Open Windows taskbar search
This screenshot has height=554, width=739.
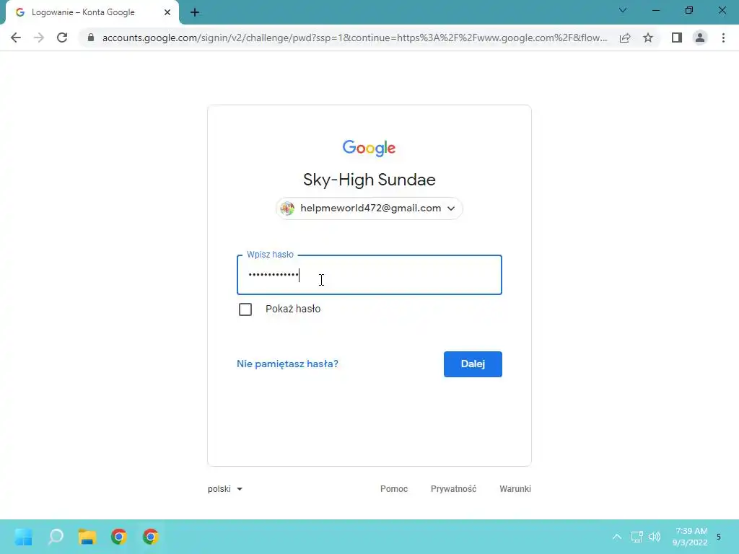(x=56, y=537)
